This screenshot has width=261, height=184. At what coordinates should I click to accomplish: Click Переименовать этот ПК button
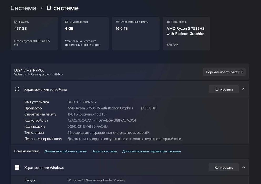pyautogui.click(x=224, y=72)
